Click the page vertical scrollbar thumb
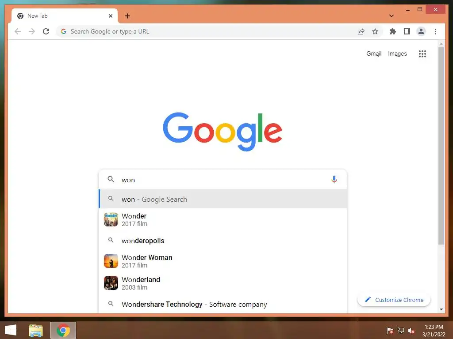This screenshot has height=339, width=453. point(441,146)
